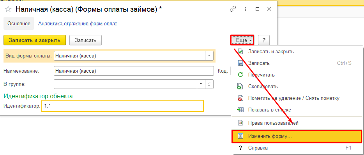Viewport: 364px width, 155px height.
Task: Click the red-cross deletion mark icon
Action: [x=240, y=98]
